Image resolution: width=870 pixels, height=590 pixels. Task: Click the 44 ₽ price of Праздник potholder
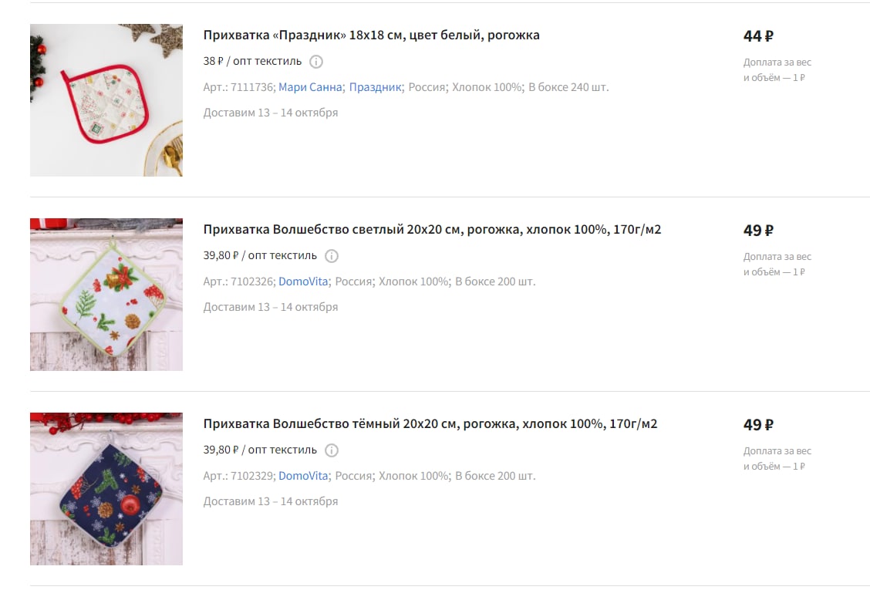tap(758, 36)
